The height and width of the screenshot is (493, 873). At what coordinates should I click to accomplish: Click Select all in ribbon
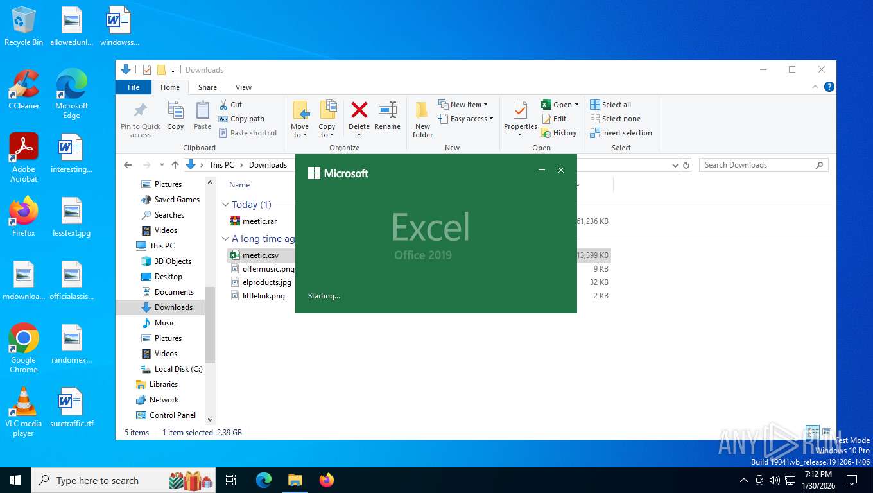[610, 105]
